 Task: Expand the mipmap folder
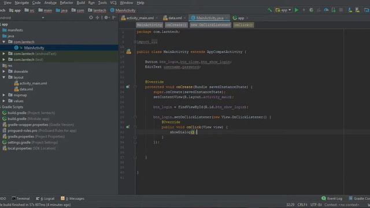pos(4,95)
